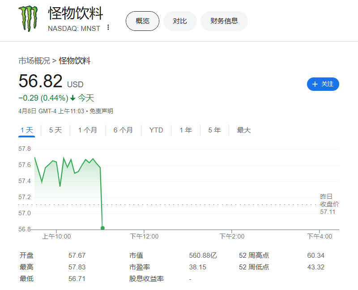
Task: Click the 下午12:00 axis label
Action: pyautogui.click(x=144, y=236)
